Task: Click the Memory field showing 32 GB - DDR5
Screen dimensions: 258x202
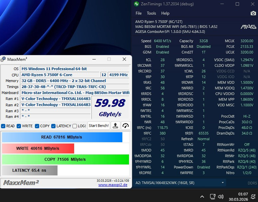Action: [x=74, y=81]
